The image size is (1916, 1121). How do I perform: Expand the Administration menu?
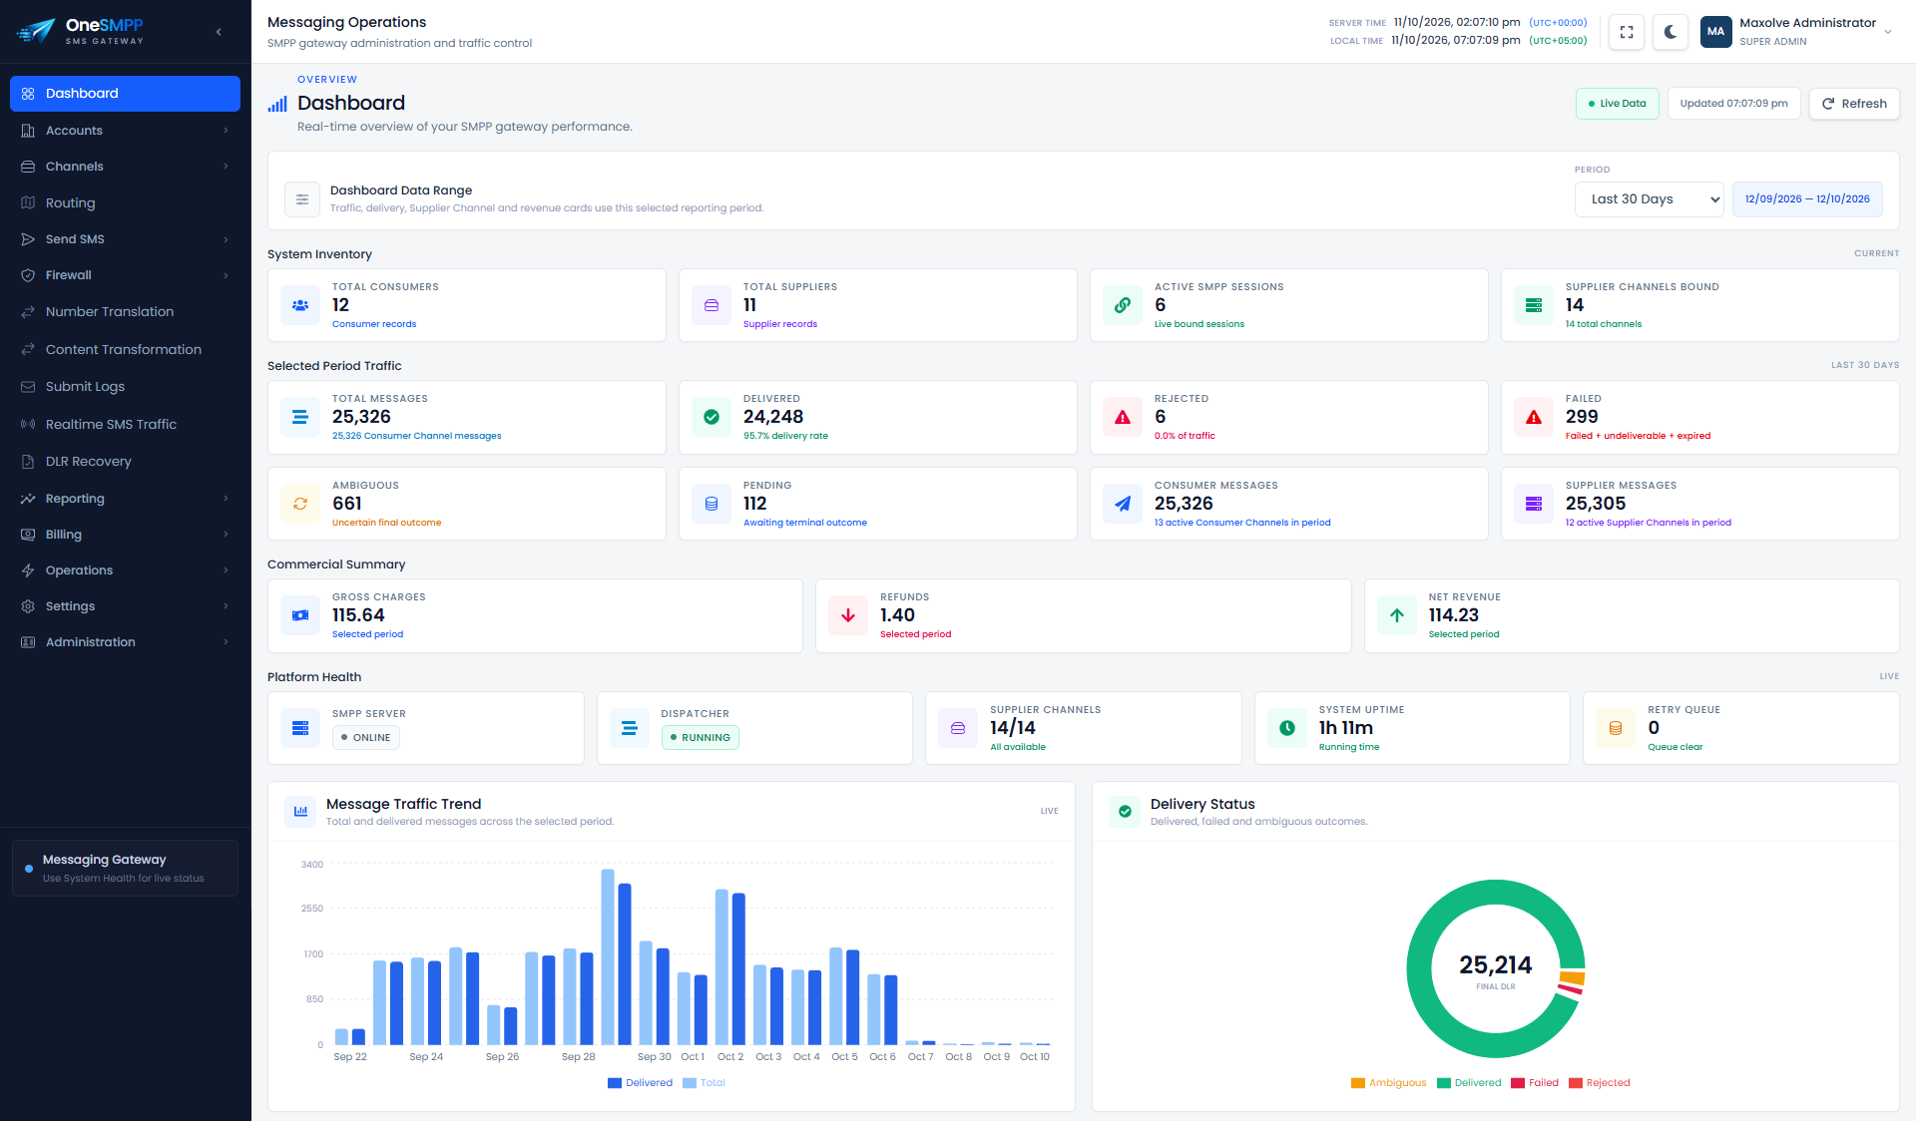click(x=125, y=642)
